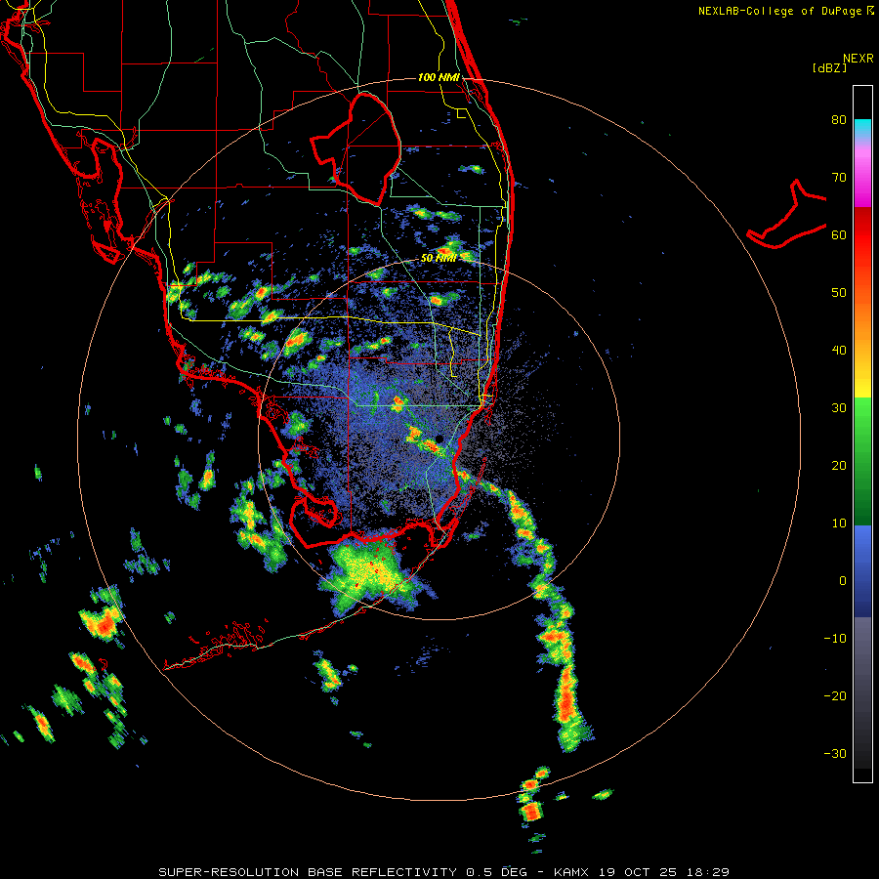Click the -30 value on dBZ scale
Screen dimensions: 879x879
tap(835, 754)
